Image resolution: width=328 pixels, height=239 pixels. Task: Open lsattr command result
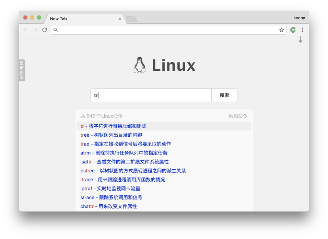coord(164,162)
